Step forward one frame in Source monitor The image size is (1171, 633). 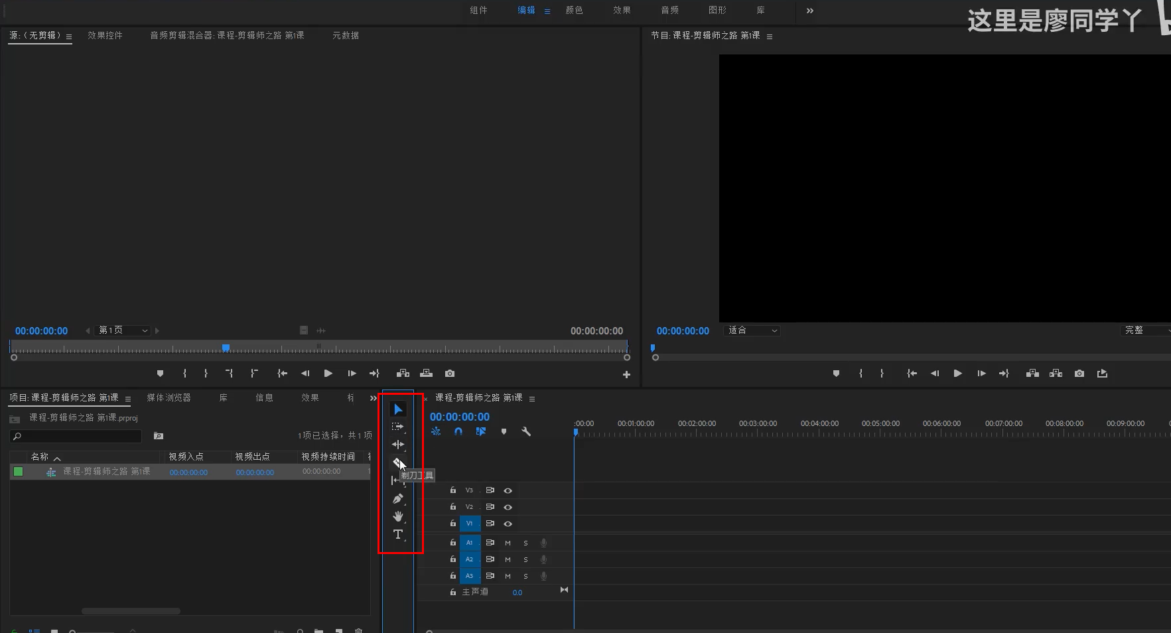(x=352, y=374)
